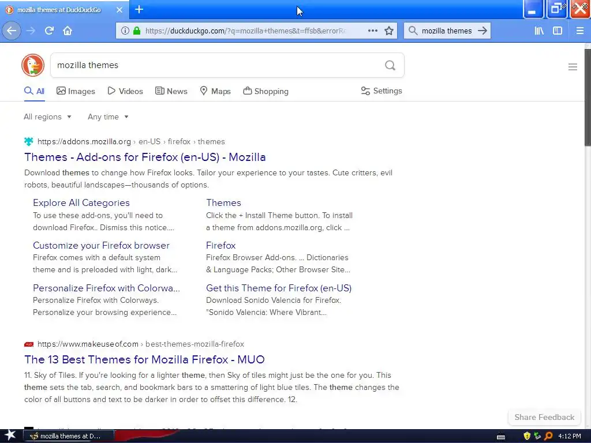Viewport: 591px width, 443px height.
Task: Click the forward navigation arrow
Action: click(x=31, y=31)
